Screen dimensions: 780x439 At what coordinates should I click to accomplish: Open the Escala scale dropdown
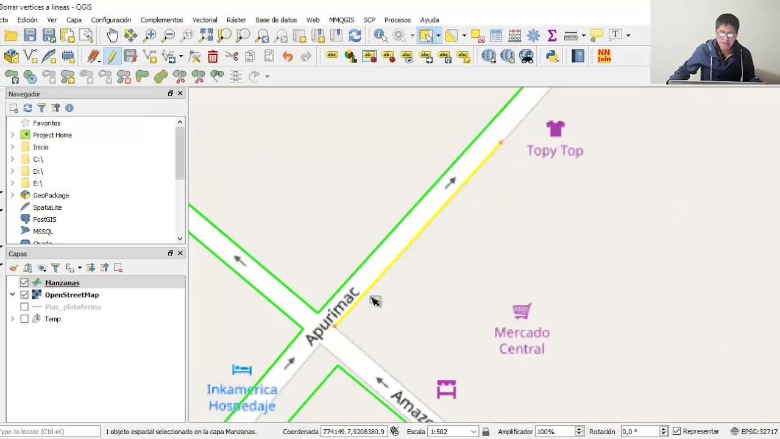473,432
